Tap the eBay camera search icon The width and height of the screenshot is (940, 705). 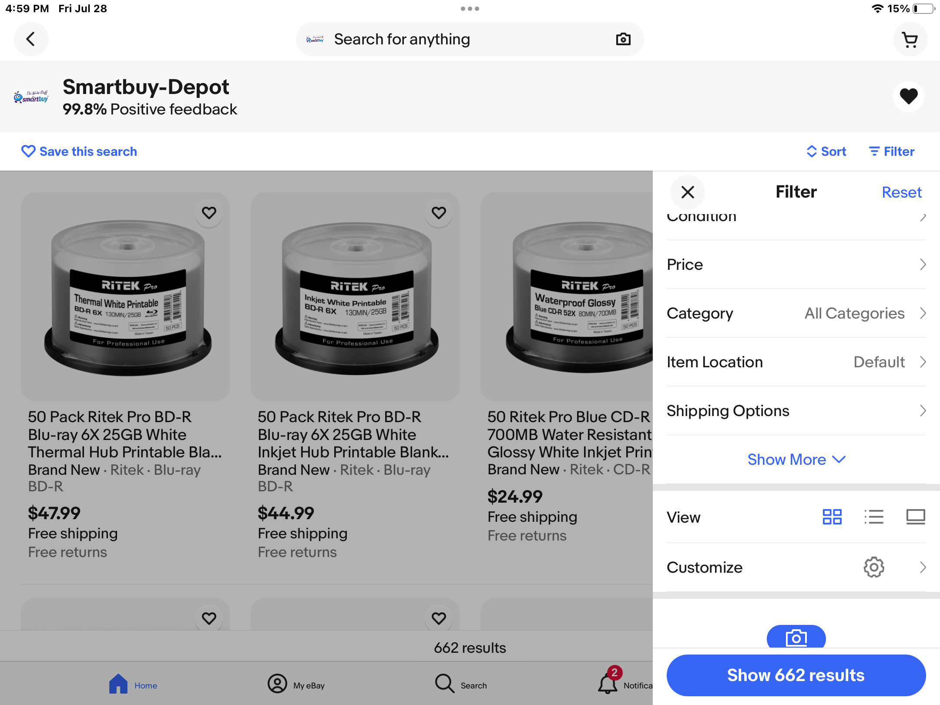point(623,39)
